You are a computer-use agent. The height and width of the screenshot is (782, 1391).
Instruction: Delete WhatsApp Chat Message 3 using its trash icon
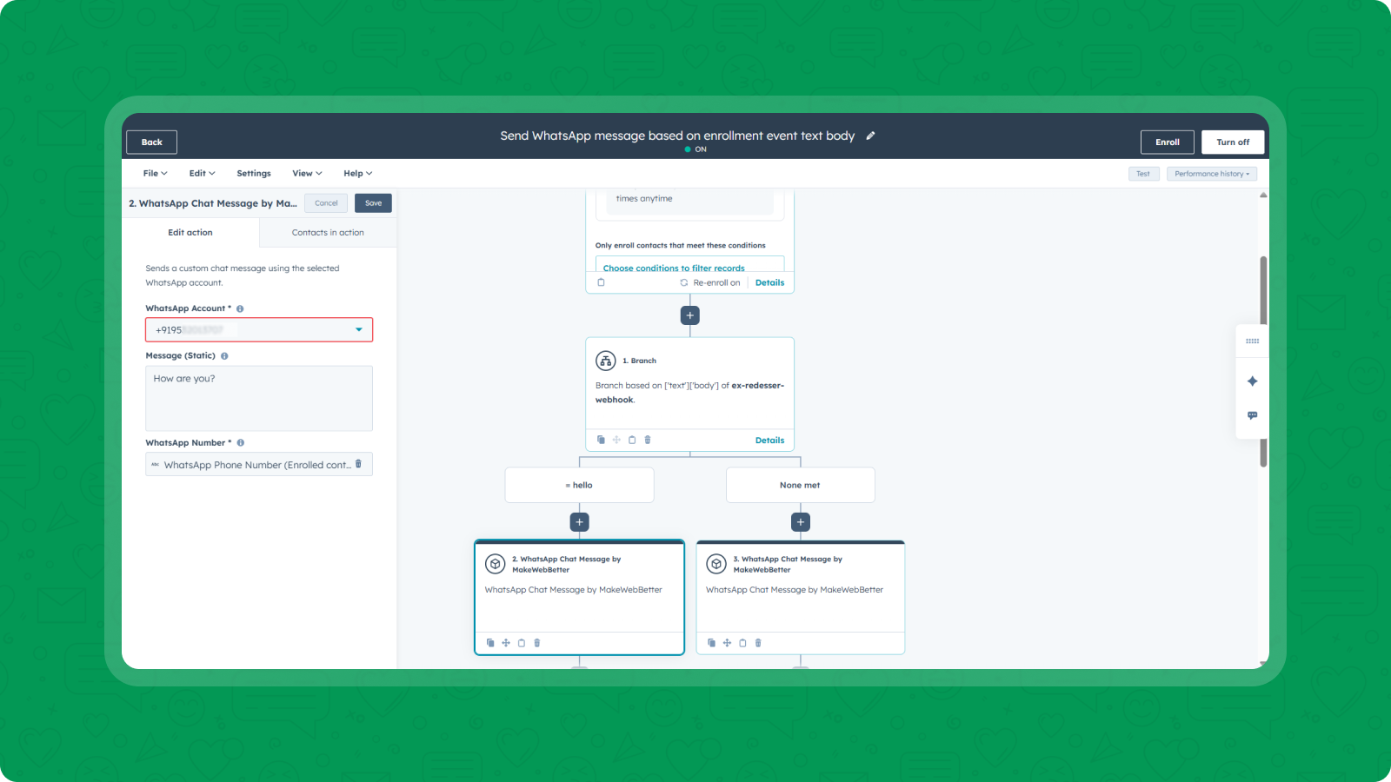click(x=757, y=643)
